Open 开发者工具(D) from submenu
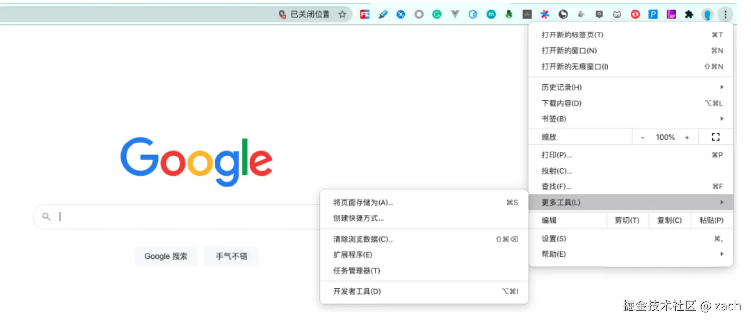 (424, 291)
